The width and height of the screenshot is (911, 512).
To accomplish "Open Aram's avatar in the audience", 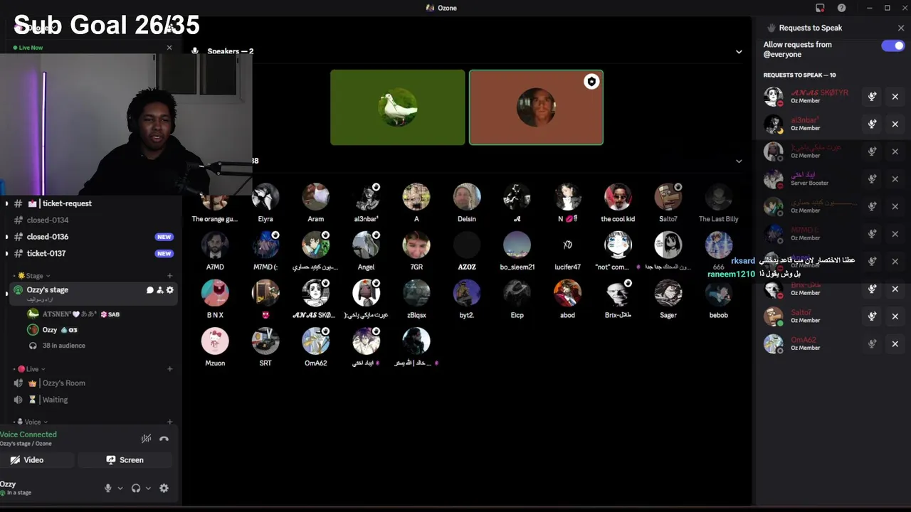I will (x=315, y=197).
